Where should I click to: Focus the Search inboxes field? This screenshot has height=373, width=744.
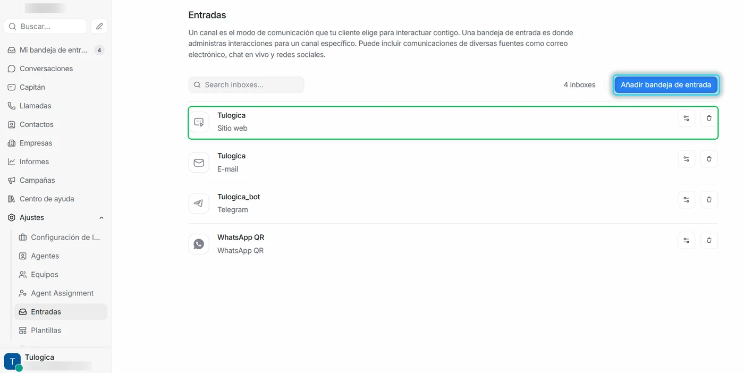(246, 84)
